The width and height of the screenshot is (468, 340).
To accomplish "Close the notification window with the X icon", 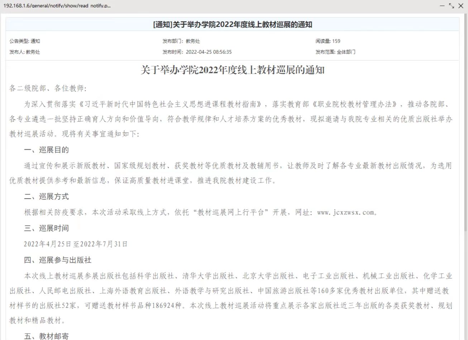I will click(461, 6).
